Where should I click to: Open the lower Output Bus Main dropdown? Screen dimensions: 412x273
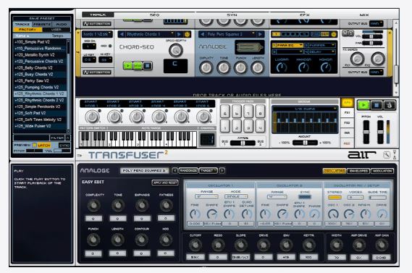coord(376,72)
